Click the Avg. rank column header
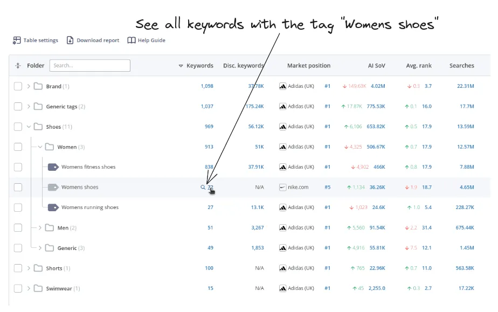The width and height of the screenshot is (498, 312). point(418,66)
